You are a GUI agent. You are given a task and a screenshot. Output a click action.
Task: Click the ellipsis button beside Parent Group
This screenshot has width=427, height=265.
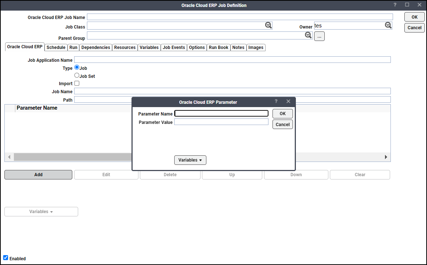pyautogui.click(x=320, y=36)
